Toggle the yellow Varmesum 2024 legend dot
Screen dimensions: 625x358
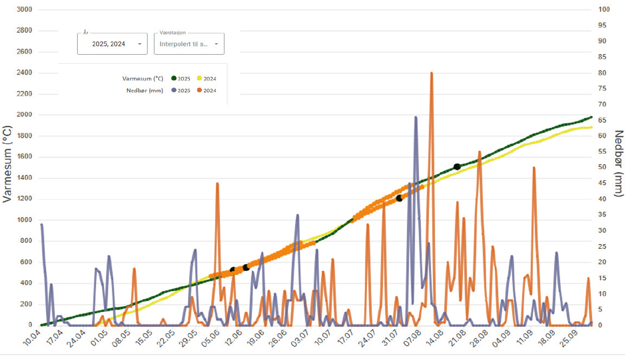pyautogui.click(x=200, y=78)
